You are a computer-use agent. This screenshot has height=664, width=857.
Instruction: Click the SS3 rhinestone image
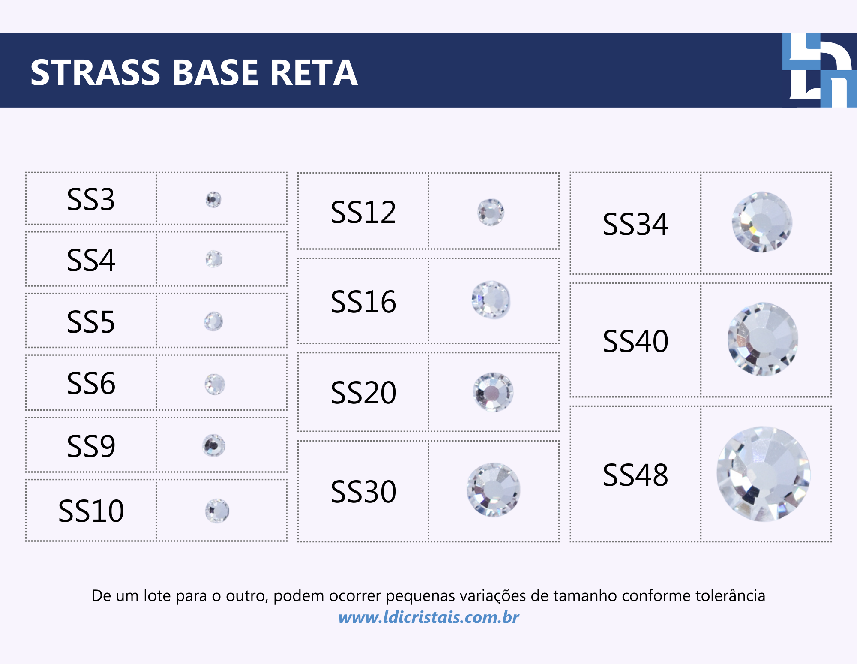[x=213, y=200]
